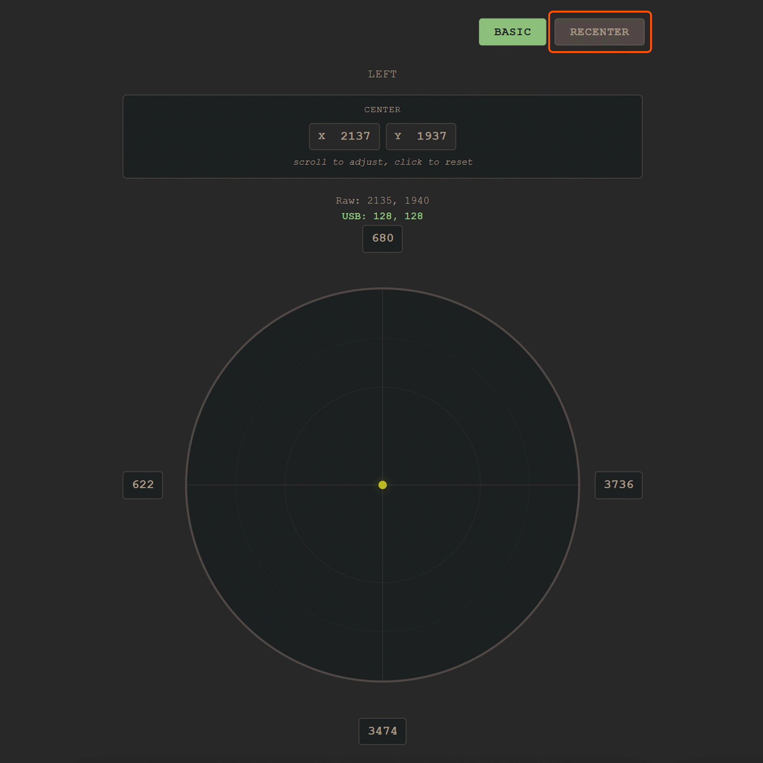Click the yellow stick position dot
Image resolution: width=763 pixels, height=763 pixels.
click(x=382, y=485)
